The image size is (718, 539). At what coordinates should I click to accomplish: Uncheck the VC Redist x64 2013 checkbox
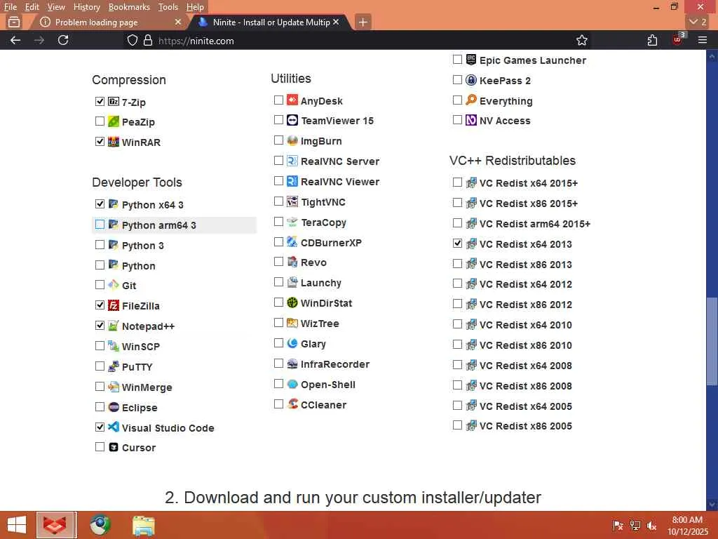coord(457,244)
